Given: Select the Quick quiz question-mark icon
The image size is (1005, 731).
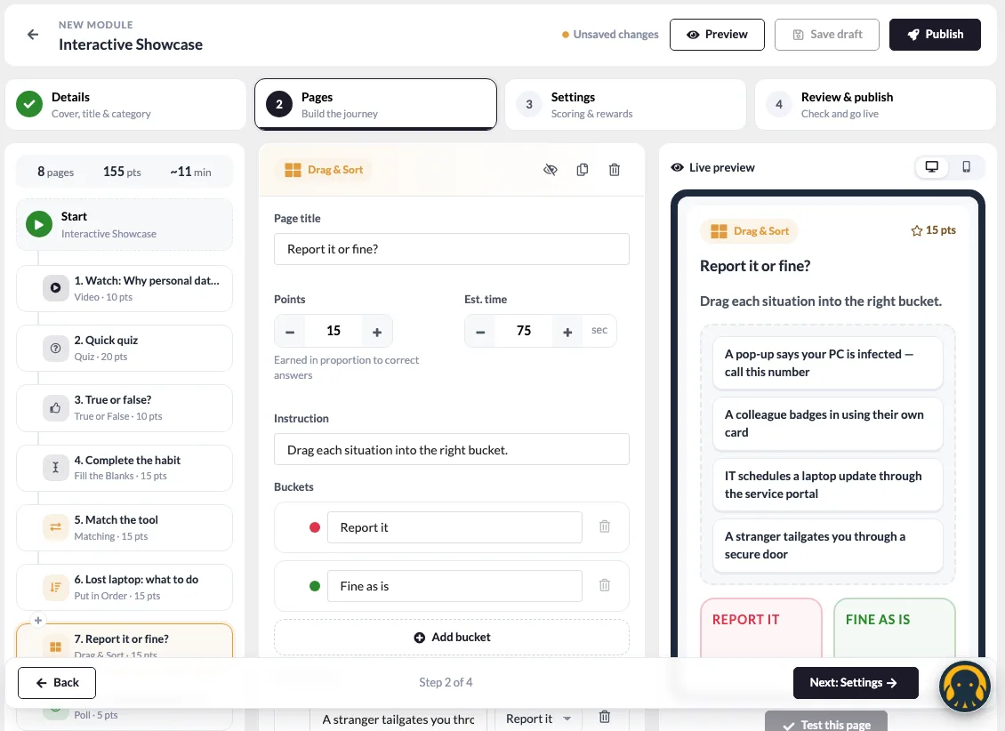Looking at the screenshot, I should (56, 348).
